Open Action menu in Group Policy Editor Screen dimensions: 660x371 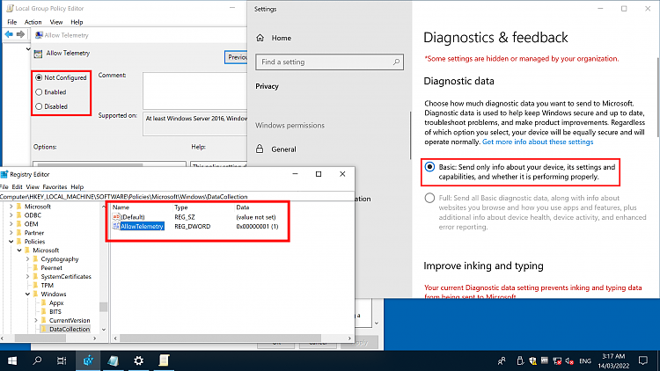33,22
